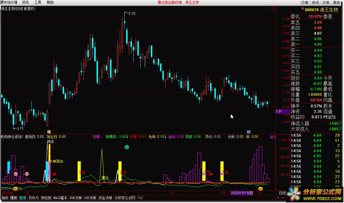Click the 交易 button at top right

click(x=326, y=2)
